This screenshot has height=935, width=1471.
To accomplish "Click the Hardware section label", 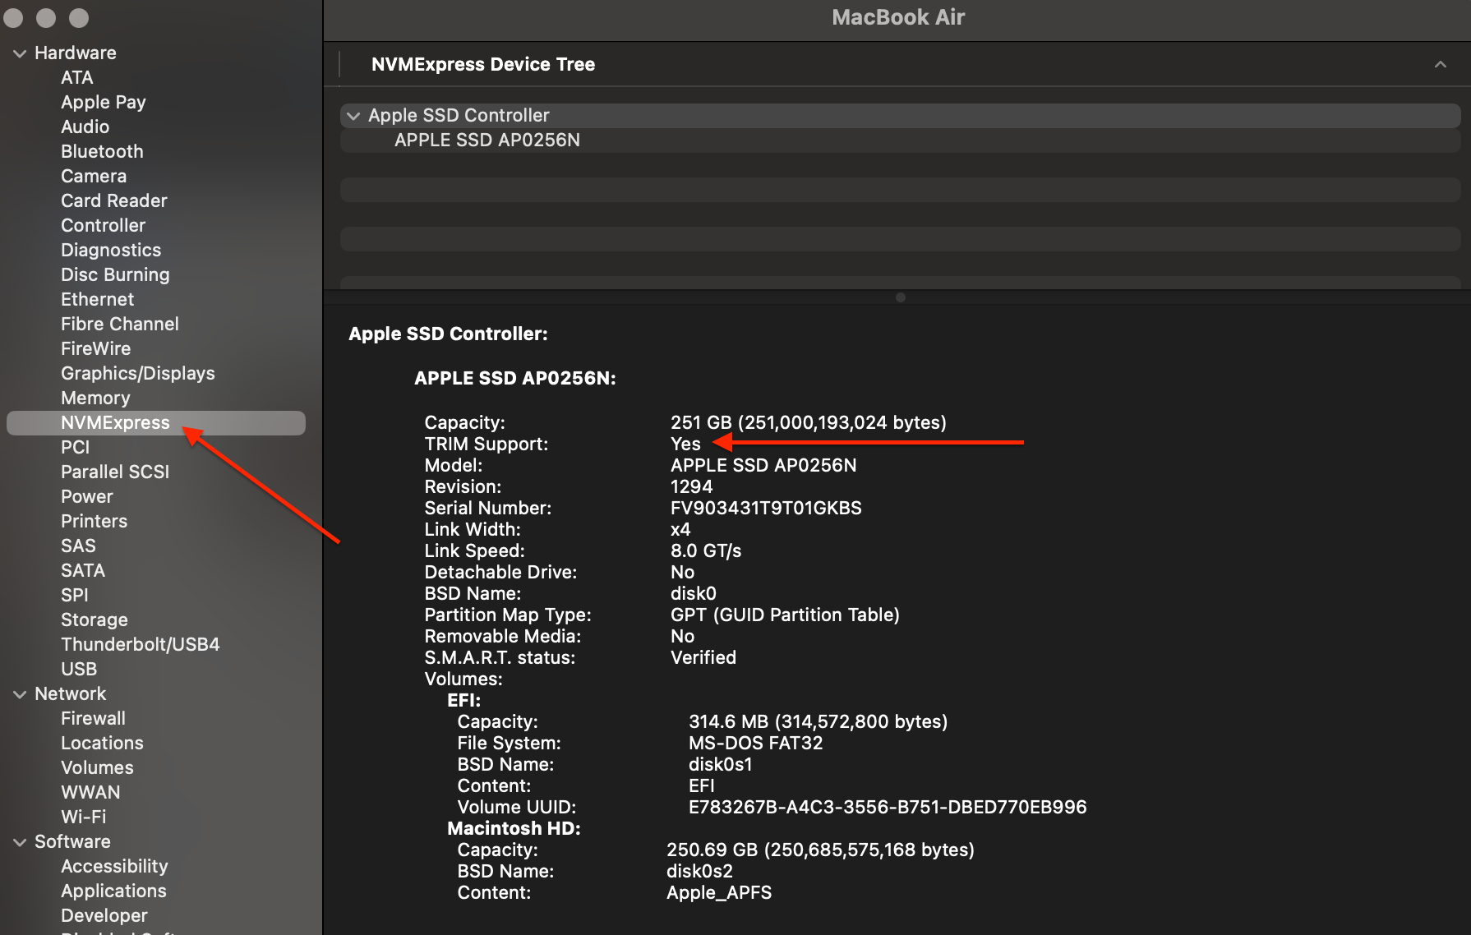I will [76, 53].
